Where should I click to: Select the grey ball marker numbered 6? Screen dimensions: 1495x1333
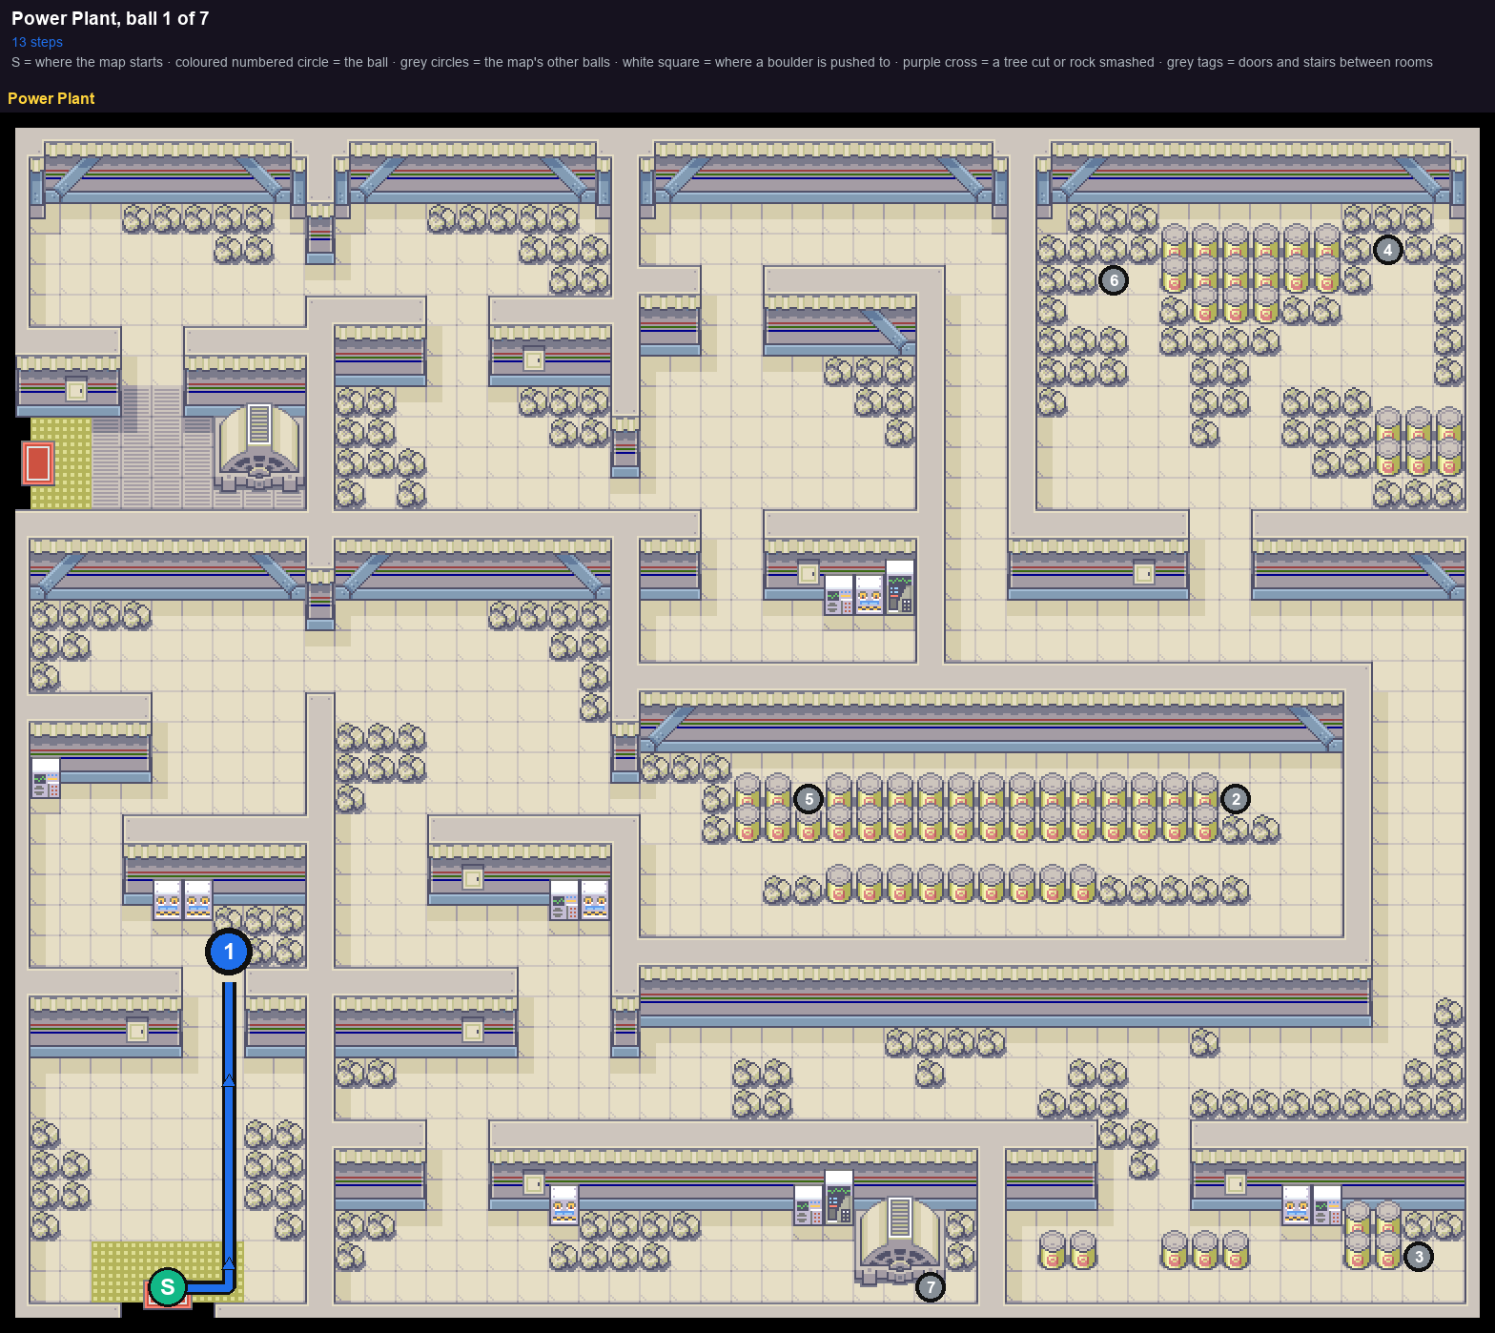point(1114,280)
